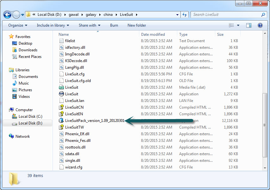The height and width of the screenshot is (190, 270).
Task: Click the change view icon
Action: click(x=231, y=25)
